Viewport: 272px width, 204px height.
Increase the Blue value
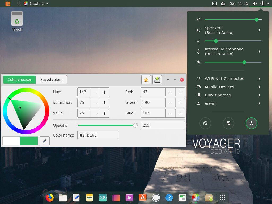point(180,113)
